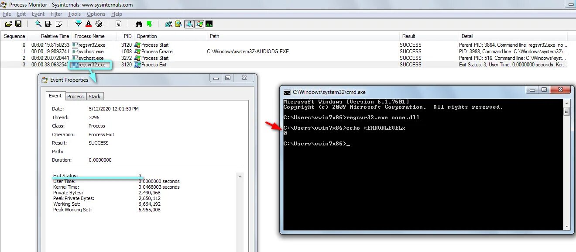576x252 pixels.
Task: Open the Process Tree icon
Action: click(x=118, y=24)
